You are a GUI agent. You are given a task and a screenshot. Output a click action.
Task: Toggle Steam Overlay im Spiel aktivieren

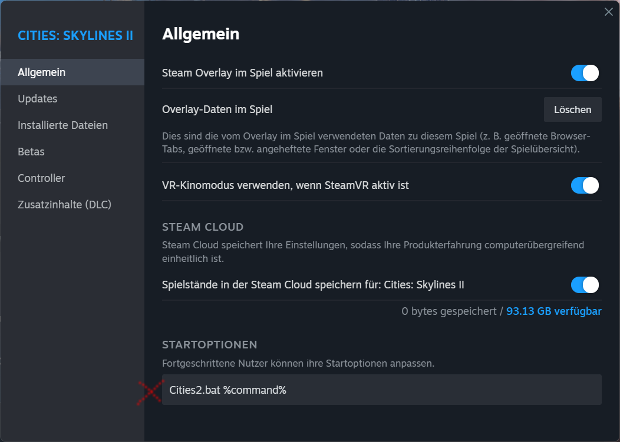[585, 73]
